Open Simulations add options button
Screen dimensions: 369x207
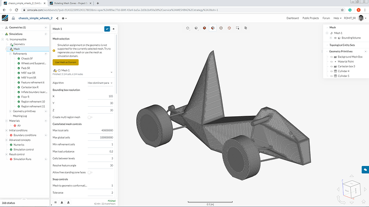45,34
